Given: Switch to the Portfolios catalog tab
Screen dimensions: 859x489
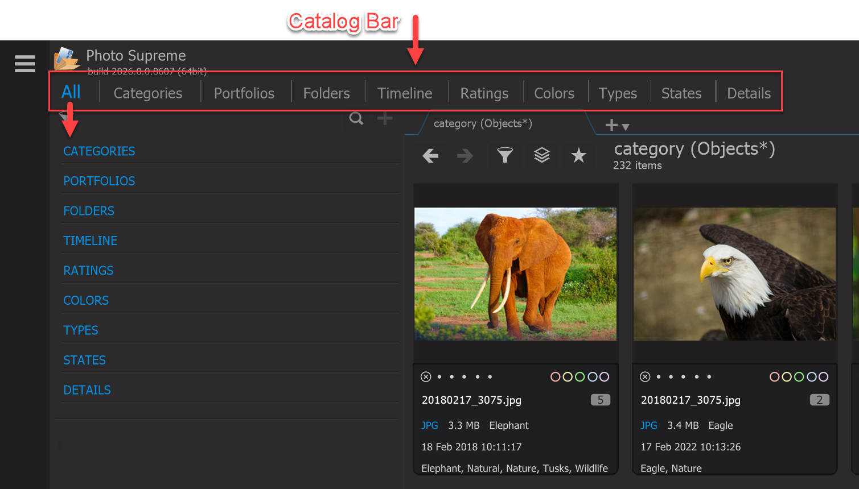Looking at the screenshot, I should point(244,93).
